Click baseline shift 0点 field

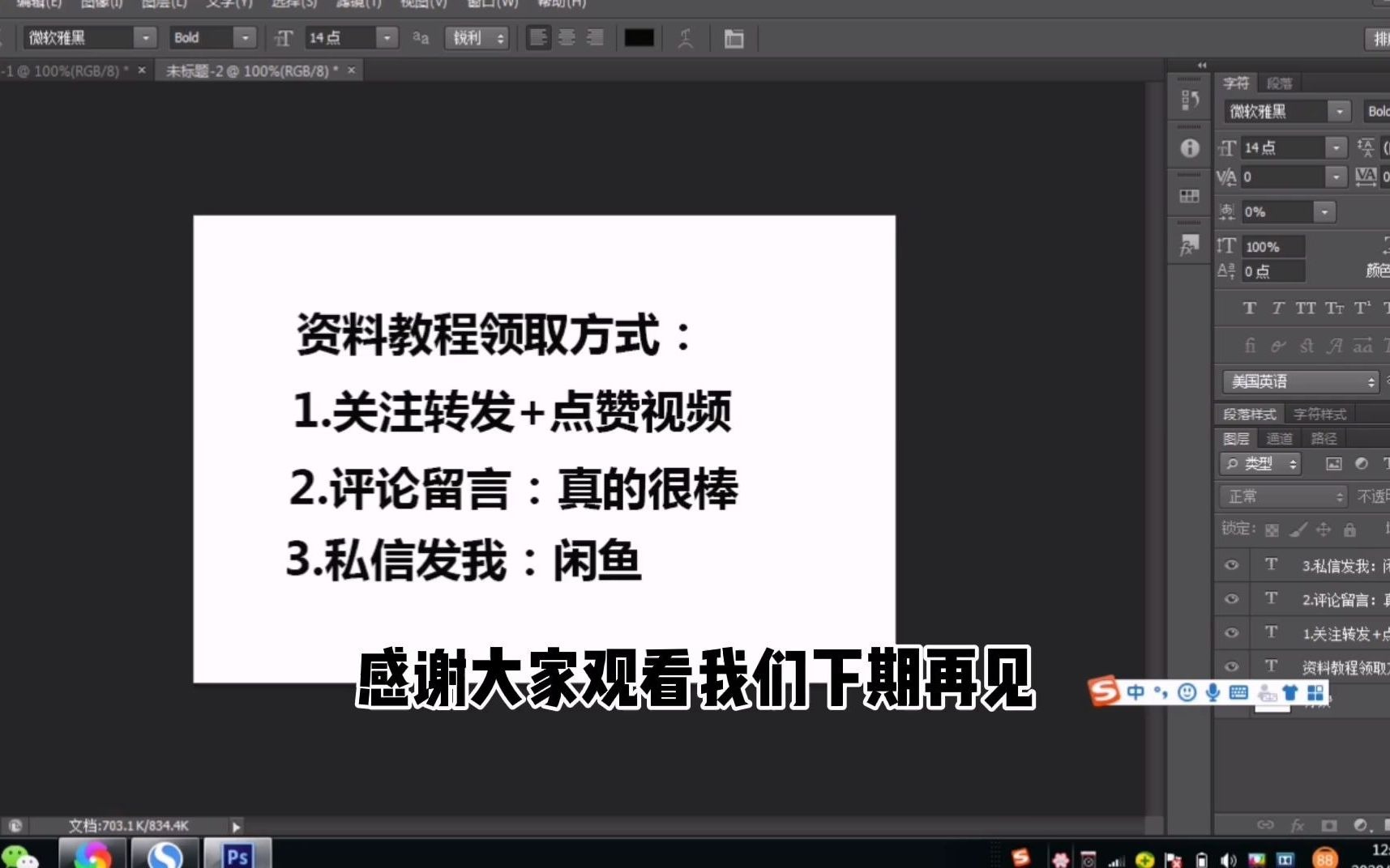[1273, 271]
